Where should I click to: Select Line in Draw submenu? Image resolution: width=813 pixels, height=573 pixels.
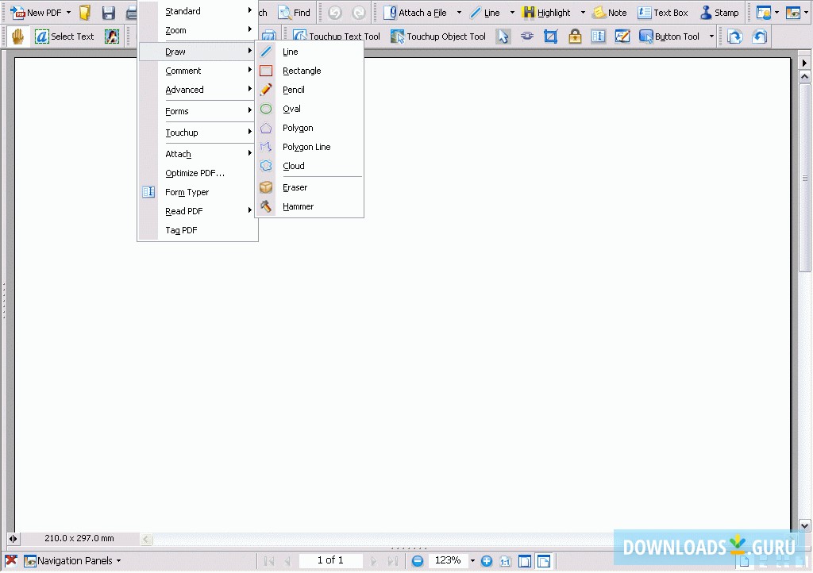310,52
